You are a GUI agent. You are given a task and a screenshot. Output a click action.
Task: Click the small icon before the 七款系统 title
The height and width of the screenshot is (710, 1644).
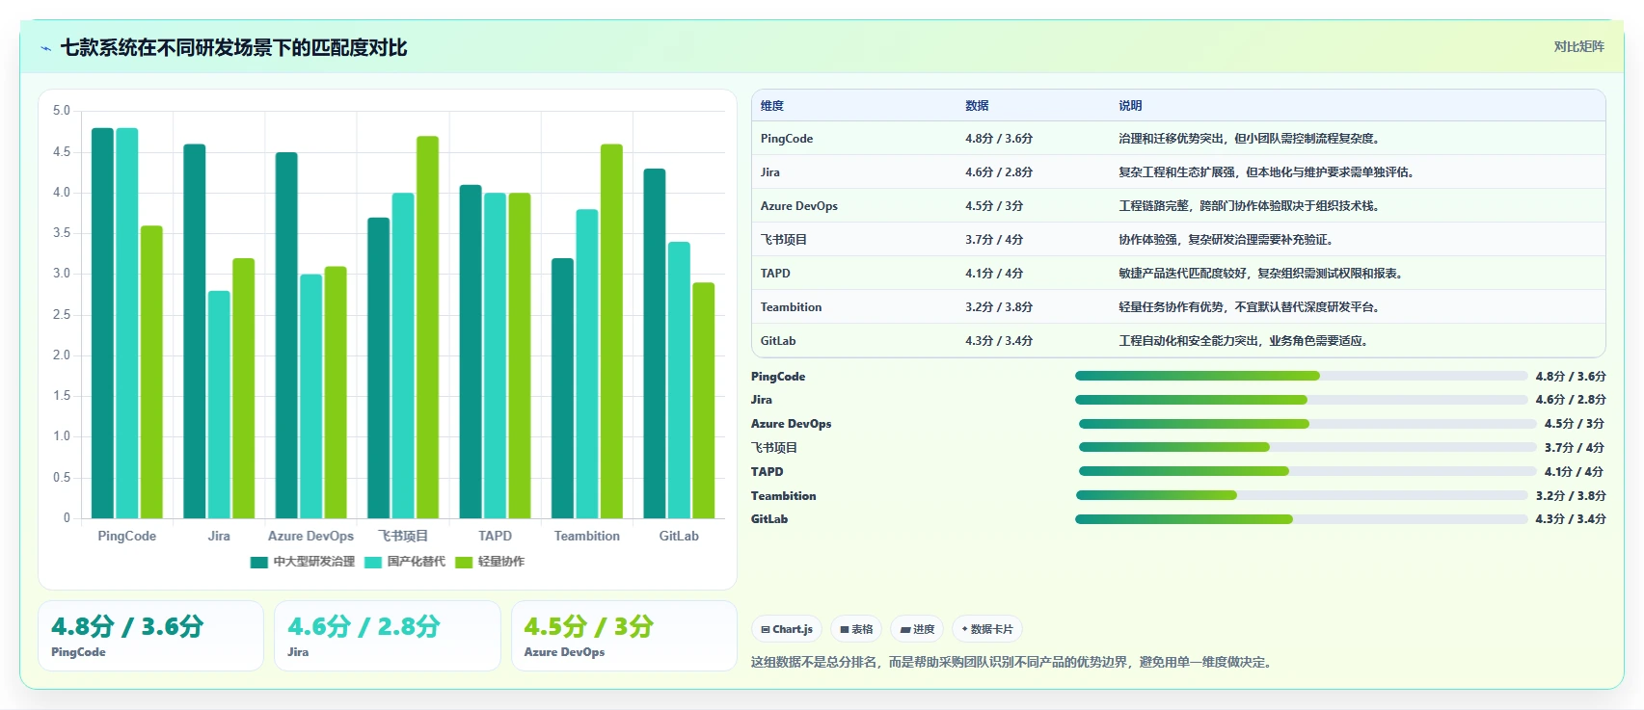(x=45, y=48)
